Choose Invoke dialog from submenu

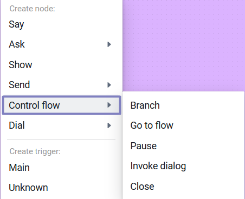[183, 166]
